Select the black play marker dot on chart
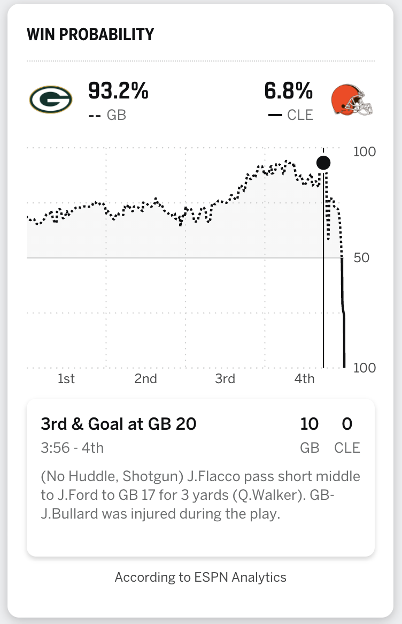 pyautogui.click(x=323, y=163)
